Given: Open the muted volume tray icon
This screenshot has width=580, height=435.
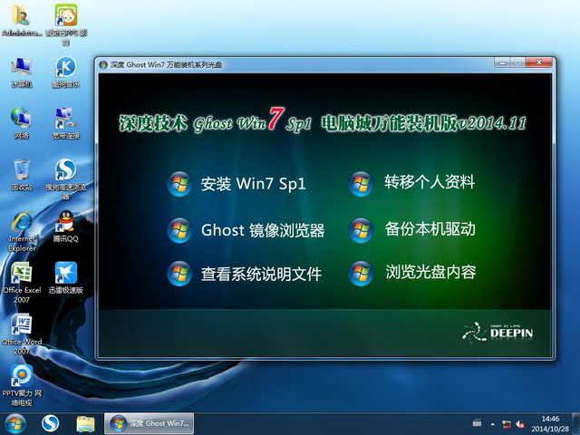Looking at the screenshot, I should [x=520, y=424].
